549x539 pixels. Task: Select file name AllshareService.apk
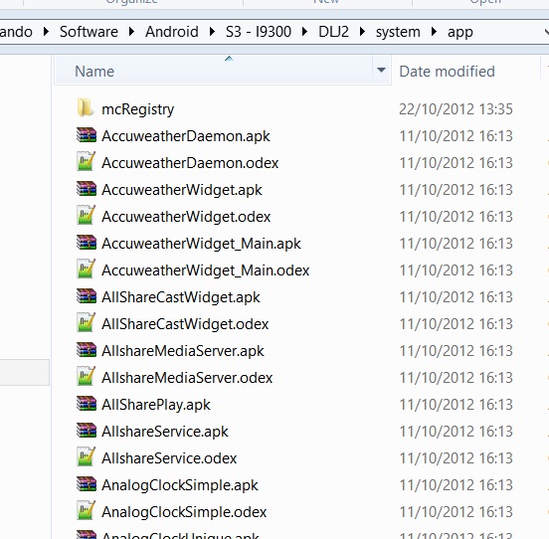pos(165,432)
